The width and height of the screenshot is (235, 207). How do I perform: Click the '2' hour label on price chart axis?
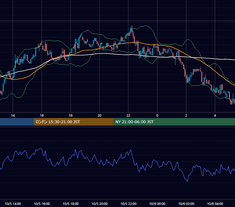pyautogui.click(x=186, y=116)
